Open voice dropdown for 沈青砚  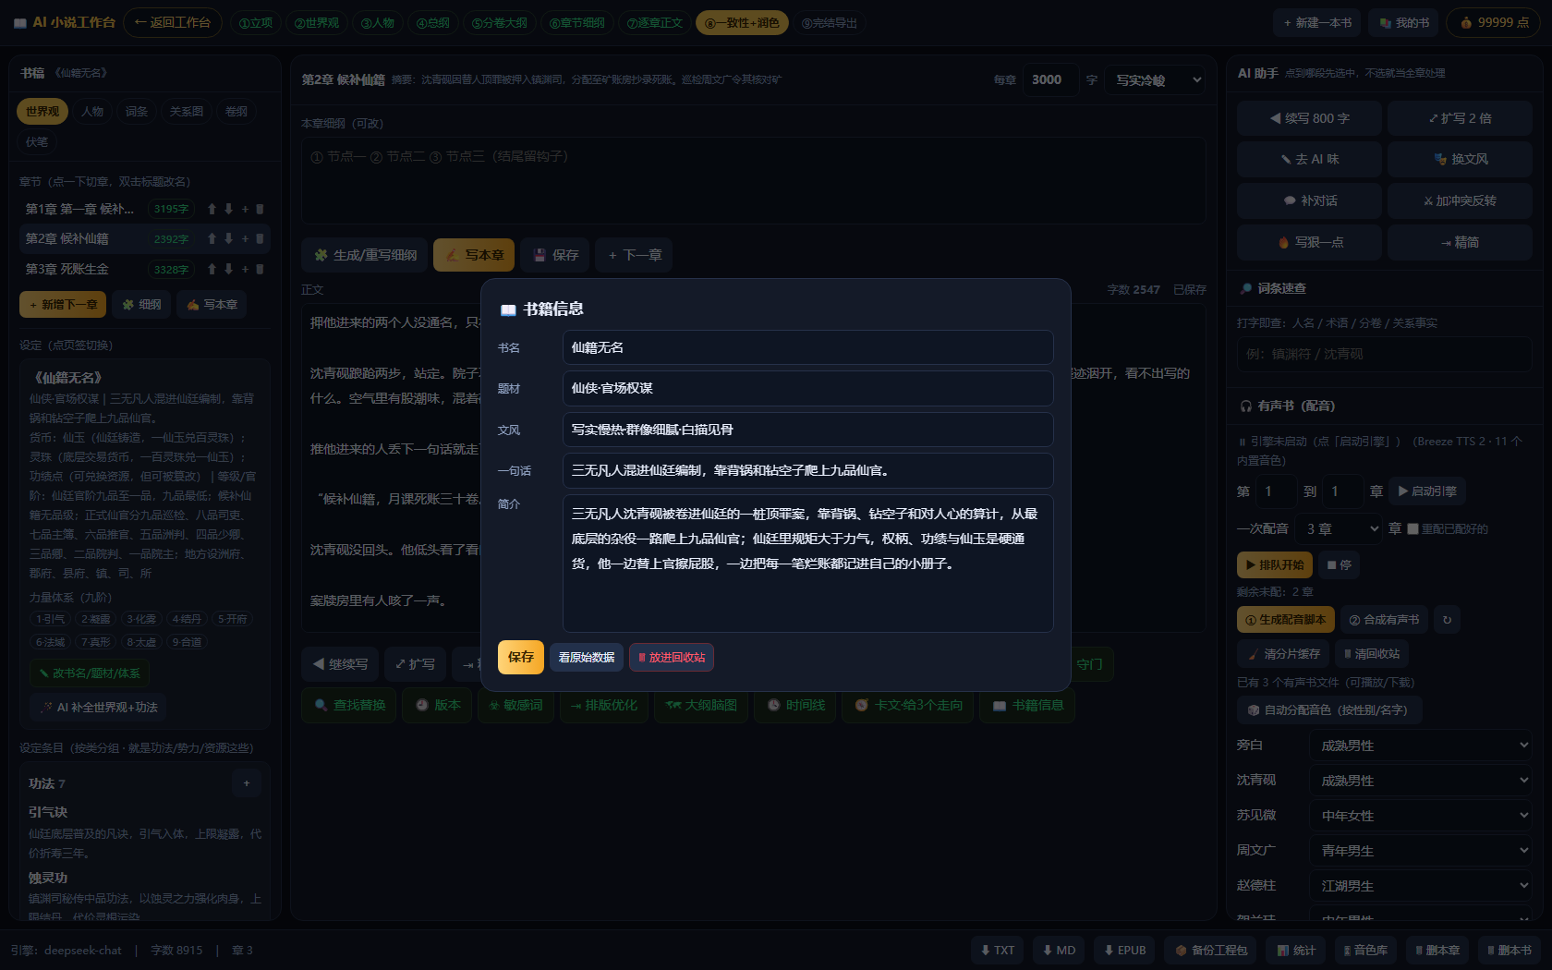[x=1421, y=780]
